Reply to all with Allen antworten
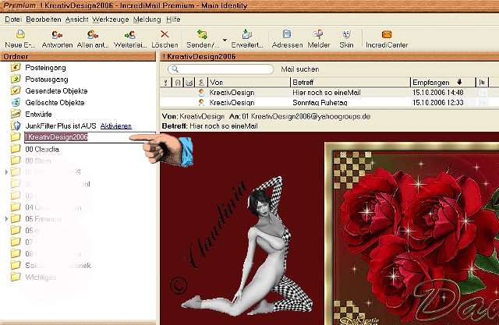This screenshot has width=499, height=325. pos(93,38)
